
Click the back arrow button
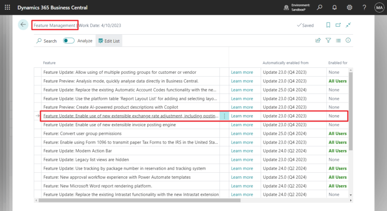tap(23, 25)
